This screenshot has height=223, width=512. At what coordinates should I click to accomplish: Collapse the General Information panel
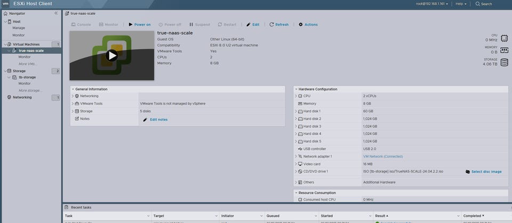73,89
